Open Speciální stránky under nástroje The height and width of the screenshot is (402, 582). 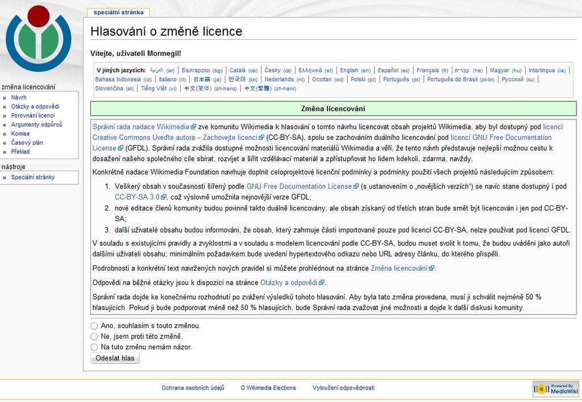(x=32, y=177)
